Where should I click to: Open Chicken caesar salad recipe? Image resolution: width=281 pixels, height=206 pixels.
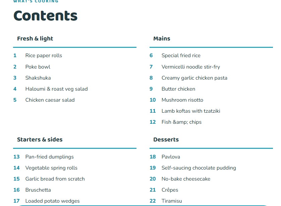(50, 100)
